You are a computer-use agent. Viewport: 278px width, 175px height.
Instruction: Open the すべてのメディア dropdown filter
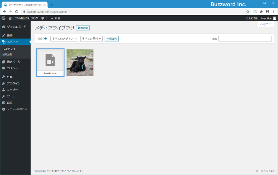(x=64, y=38)
